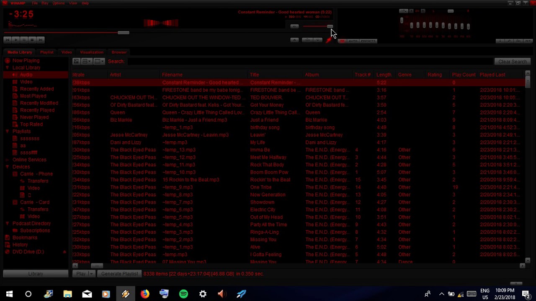
Task: Open the Recently Modified smart view
Action: pyautogui.click(x=39, y=103)
